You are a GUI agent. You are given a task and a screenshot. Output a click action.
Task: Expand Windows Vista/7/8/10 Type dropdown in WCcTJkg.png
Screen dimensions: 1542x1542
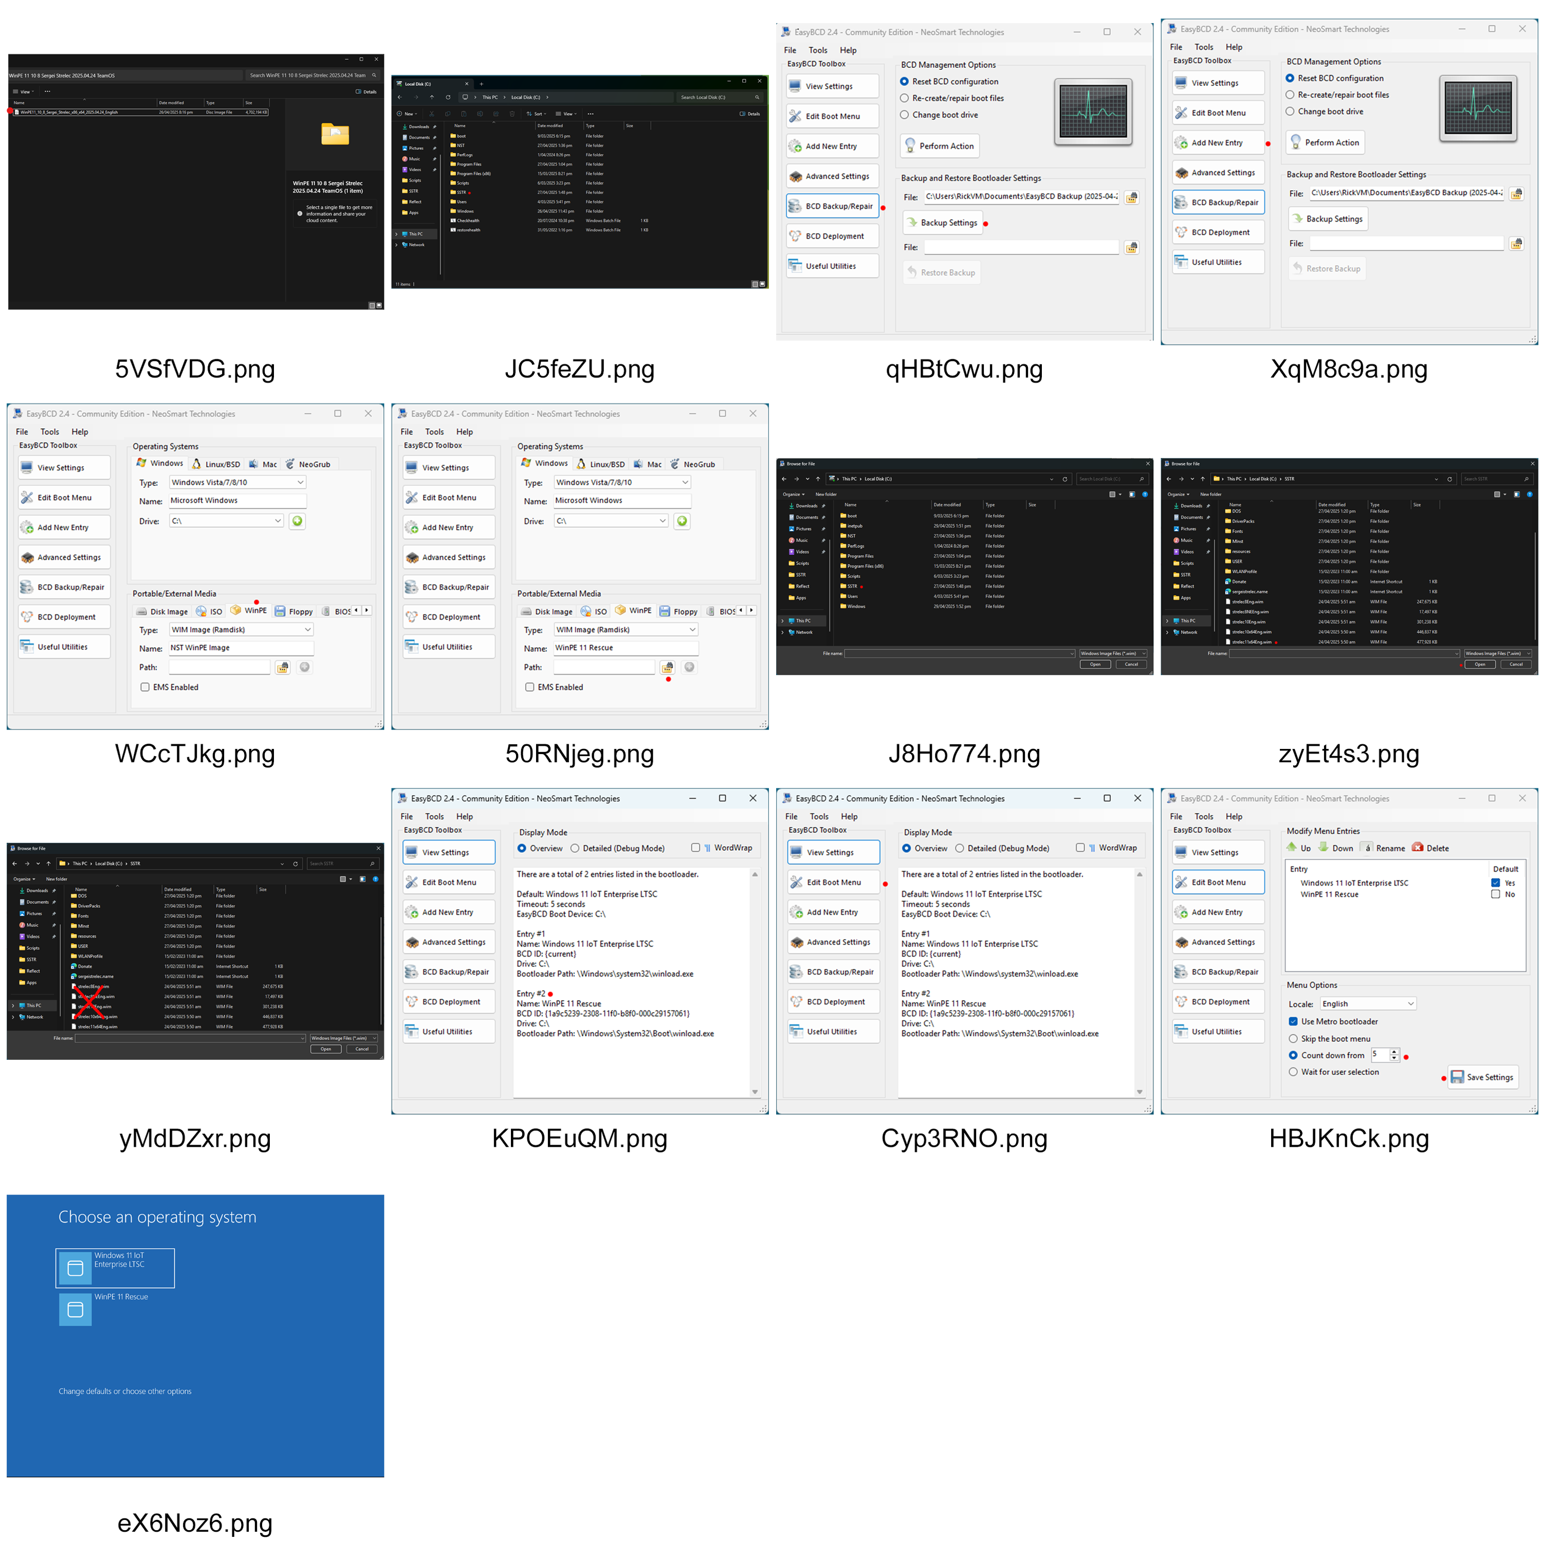(301, 482)
